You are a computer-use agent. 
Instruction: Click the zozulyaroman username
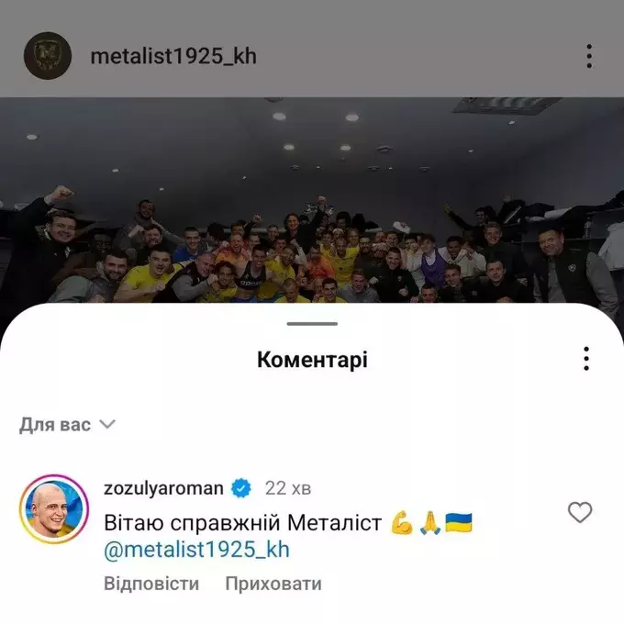tap(163, 488)
